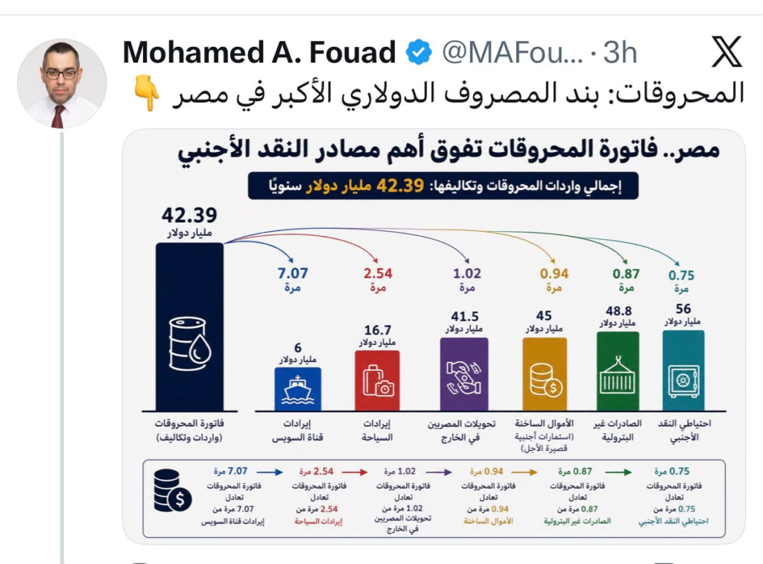Click the Suez Canal ship icon
Viewport: 763px width, 564px height.
pos(297,390)
